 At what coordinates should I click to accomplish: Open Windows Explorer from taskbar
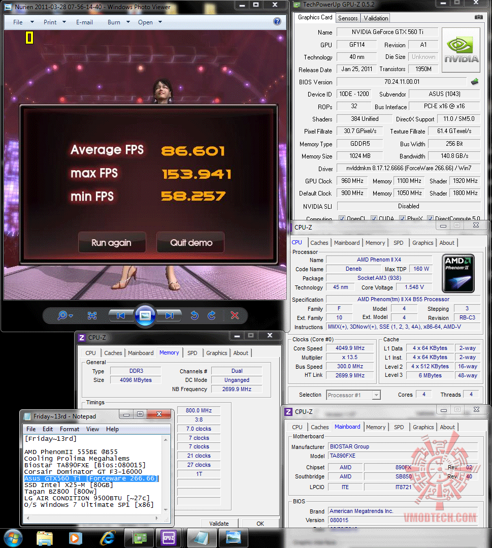[x=44, y=538]
